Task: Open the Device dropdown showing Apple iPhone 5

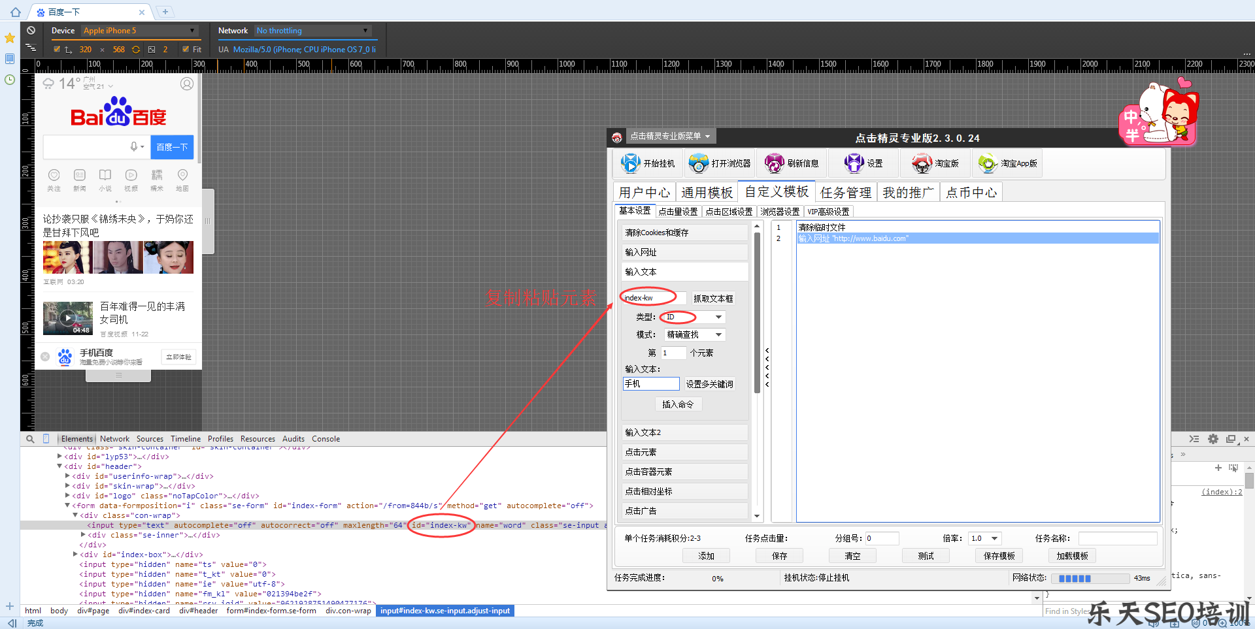Action: pos(139,31)
